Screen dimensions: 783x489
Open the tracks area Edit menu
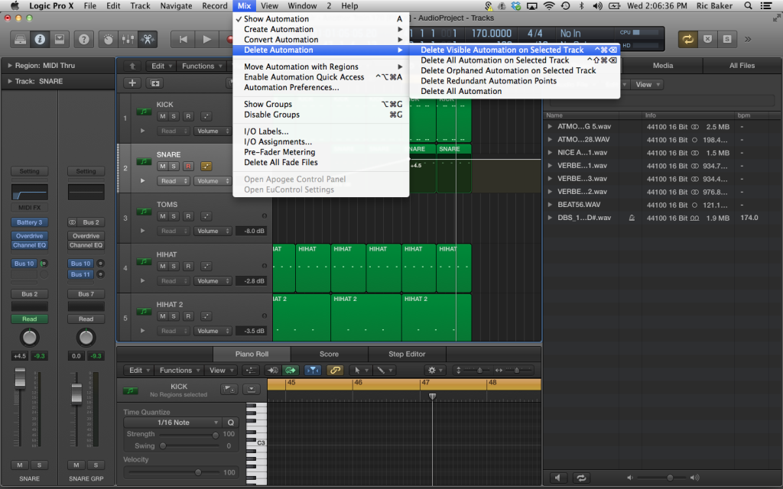(x=161, y=66)
